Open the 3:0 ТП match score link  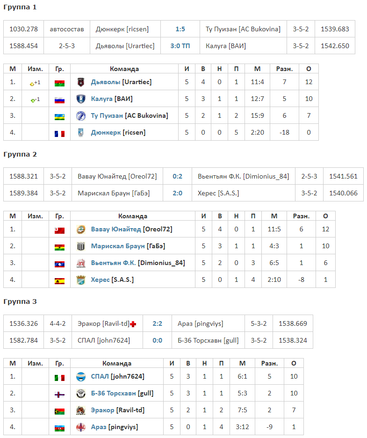point(180,46)
